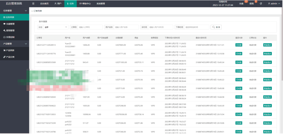
Task: Open the 下单时间 date picker field
Action: (196, 27)
